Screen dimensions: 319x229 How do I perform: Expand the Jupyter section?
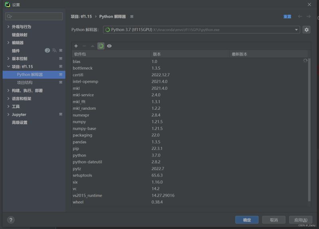click(x=8, y=114)
